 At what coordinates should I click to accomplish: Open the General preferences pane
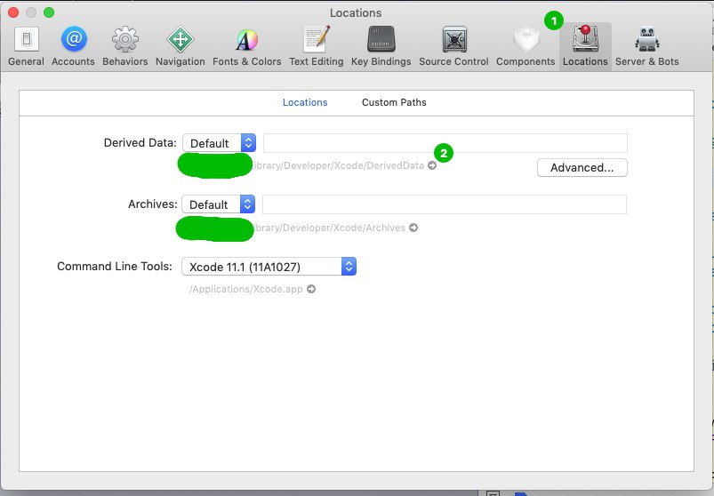click(x=26, y=46)
